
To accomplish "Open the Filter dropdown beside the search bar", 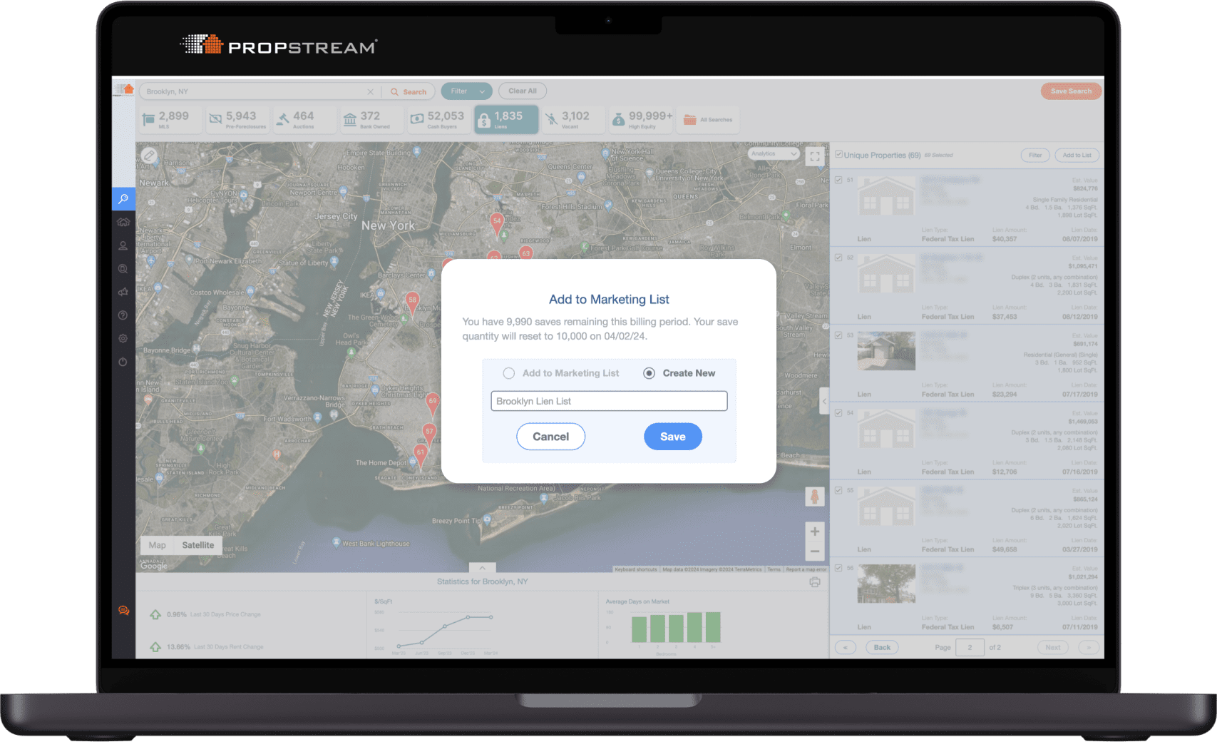I will coord(466,91).
